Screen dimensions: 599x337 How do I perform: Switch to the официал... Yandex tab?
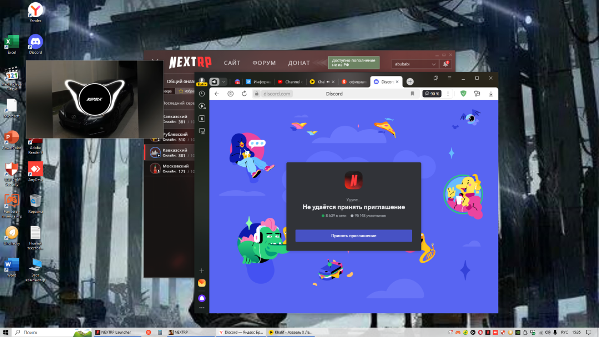[x=354, y=81]
